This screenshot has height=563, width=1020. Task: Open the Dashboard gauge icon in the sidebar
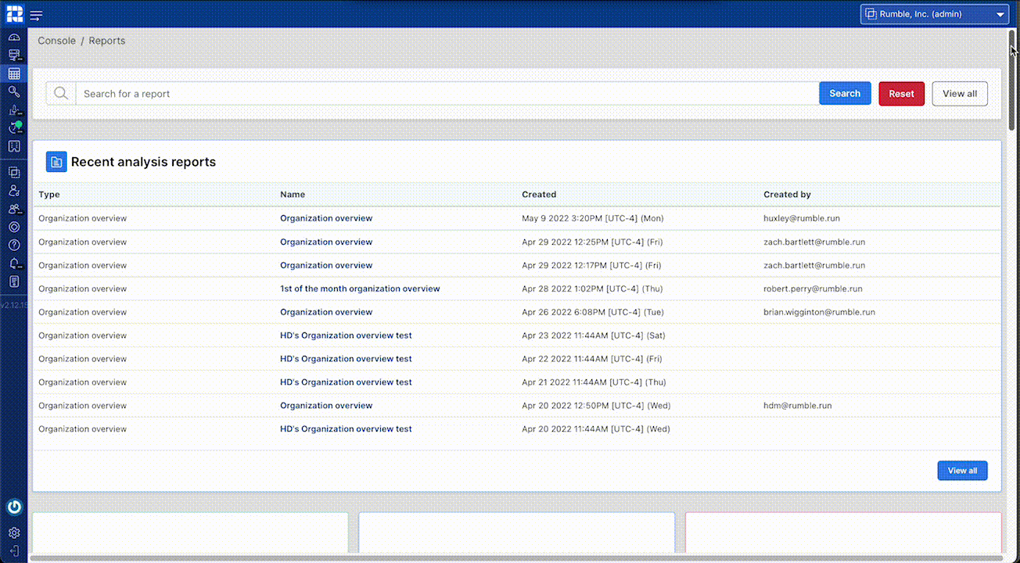pyautogui.click(x=14, y=36)
